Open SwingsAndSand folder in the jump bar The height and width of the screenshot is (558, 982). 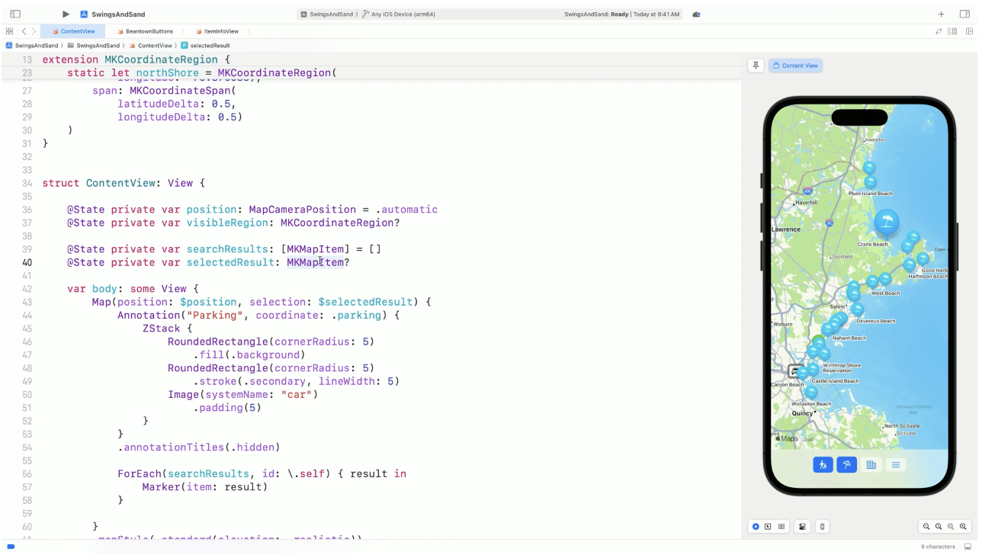[x=93, y=46]
